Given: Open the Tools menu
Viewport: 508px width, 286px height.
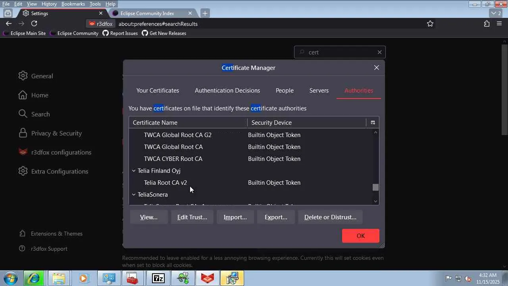Looking at the screenshot, I should click(95, 4).
